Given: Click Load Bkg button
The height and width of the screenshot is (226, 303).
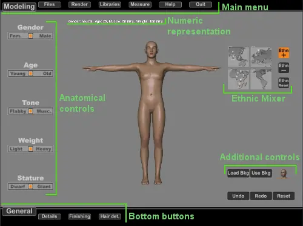Looking at the screenshot, I should [238, 173].
